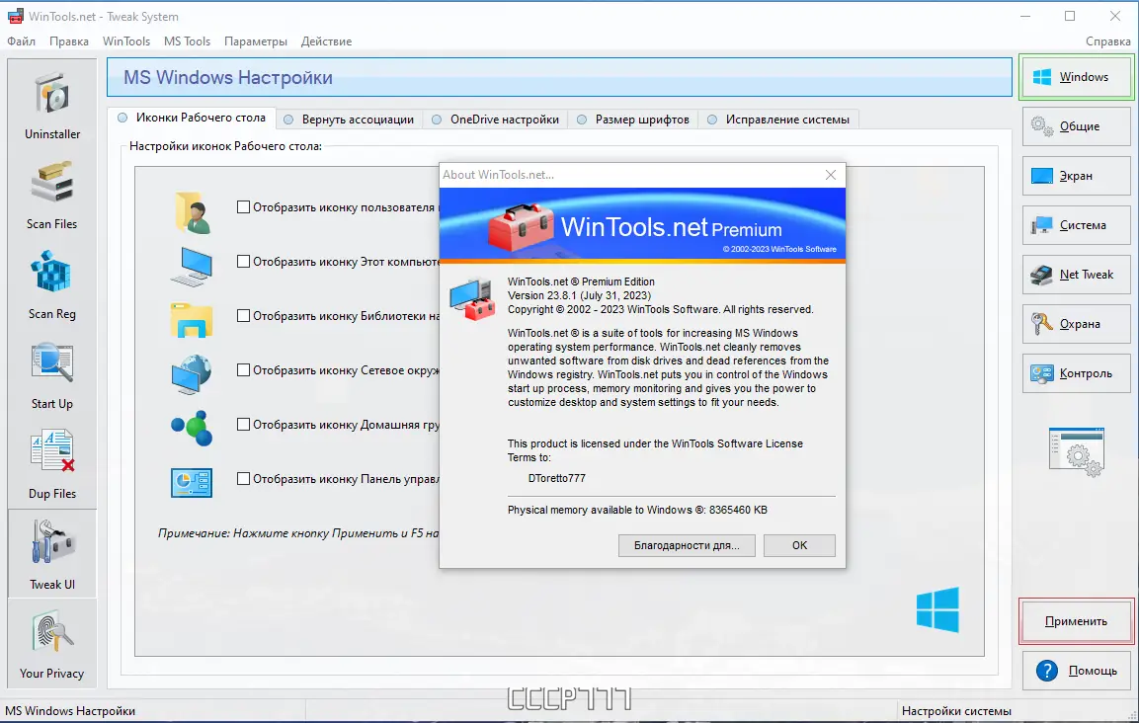1139x723 pixels.
Task: Open the Dup Files finder
Action: (51, 463)
